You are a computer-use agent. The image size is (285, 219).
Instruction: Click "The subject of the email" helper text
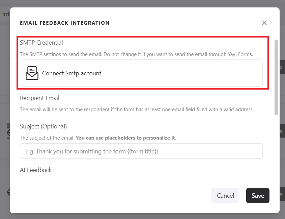[47, 138]
